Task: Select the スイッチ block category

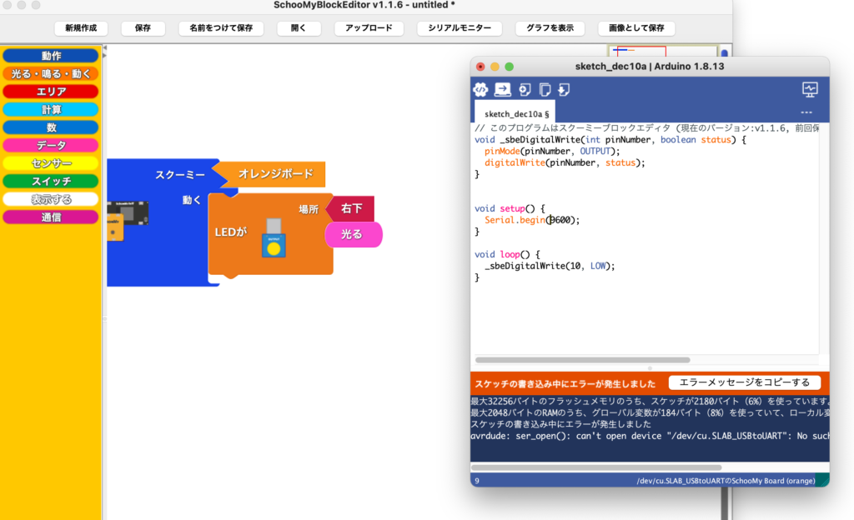Action: pyautogui.click(x=51, y=181)
